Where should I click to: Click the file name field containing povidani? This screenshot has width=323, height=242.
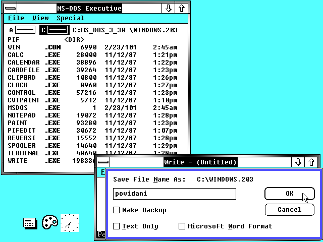coord(175,194)
